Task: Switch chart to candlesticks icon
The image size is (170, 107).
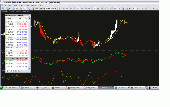Action: 98,9
